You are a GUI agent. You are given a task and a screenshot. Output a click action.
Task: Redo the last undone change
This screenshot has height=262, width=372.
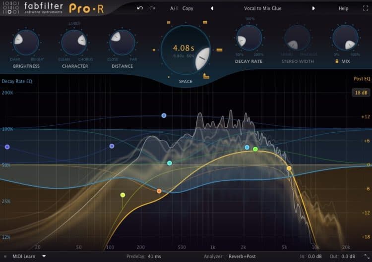152,8
